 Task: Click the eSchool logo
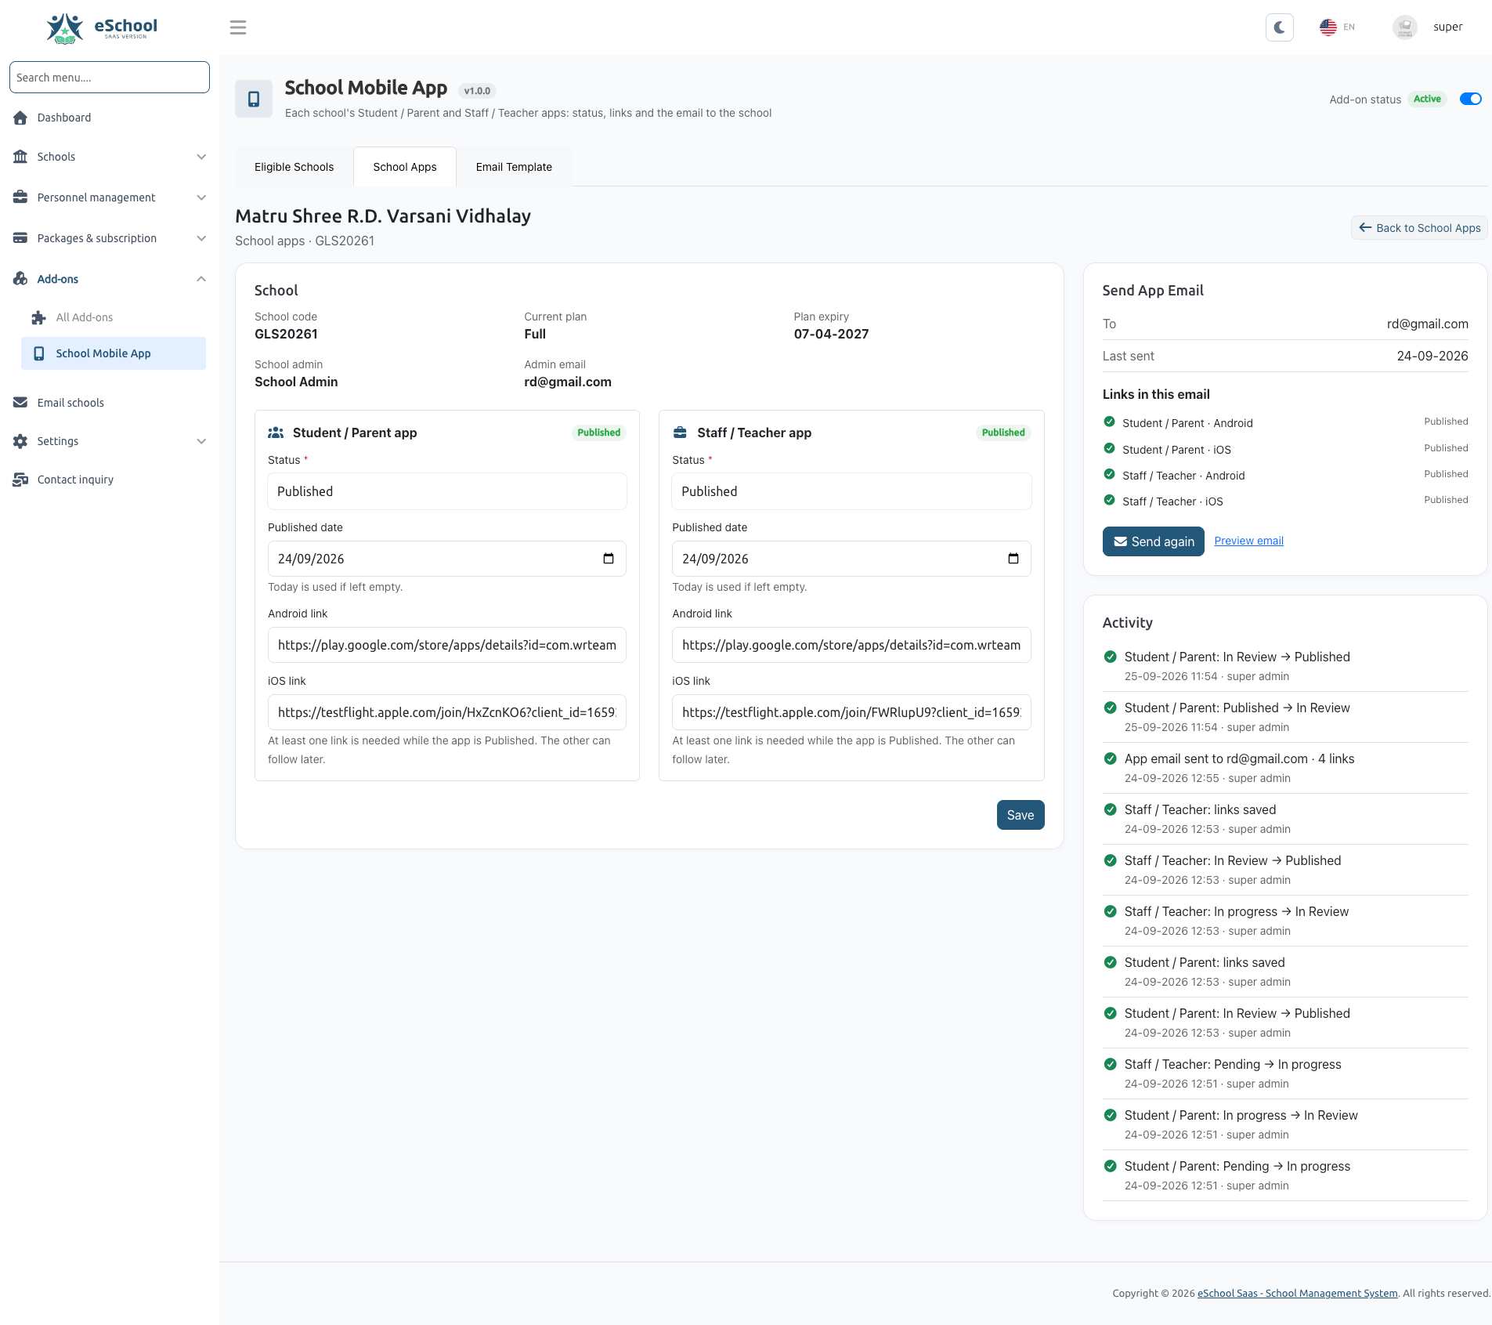(x=102, y=28)
